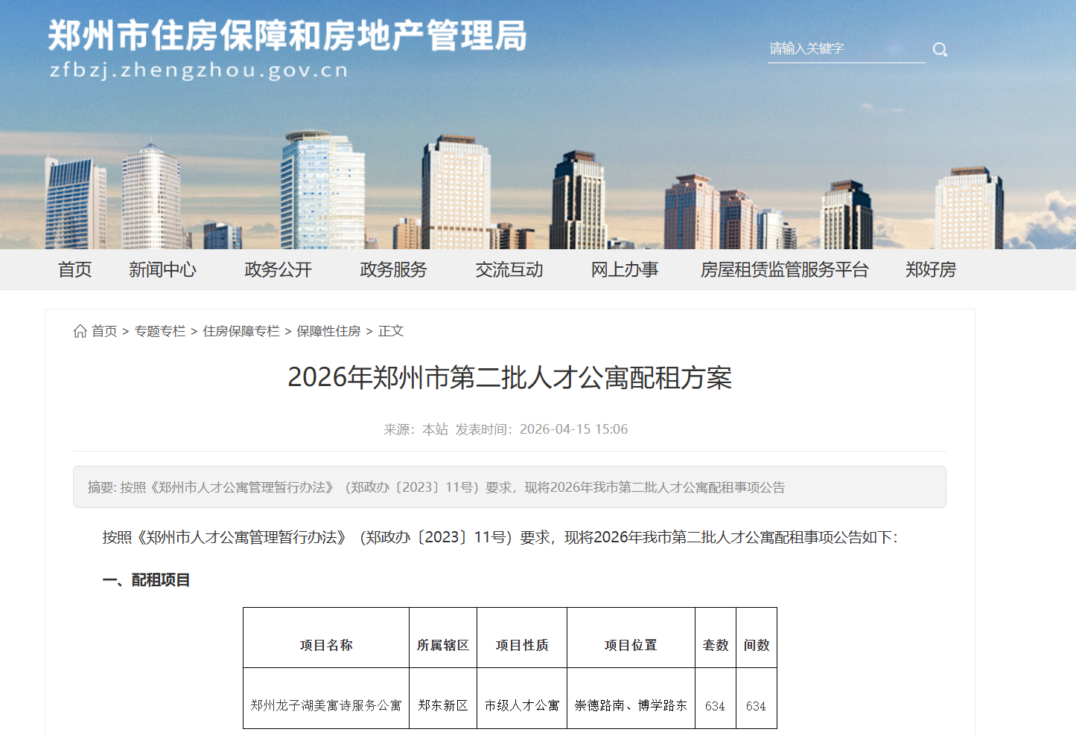Open the 新闻中心 menu item

[162, 269]
